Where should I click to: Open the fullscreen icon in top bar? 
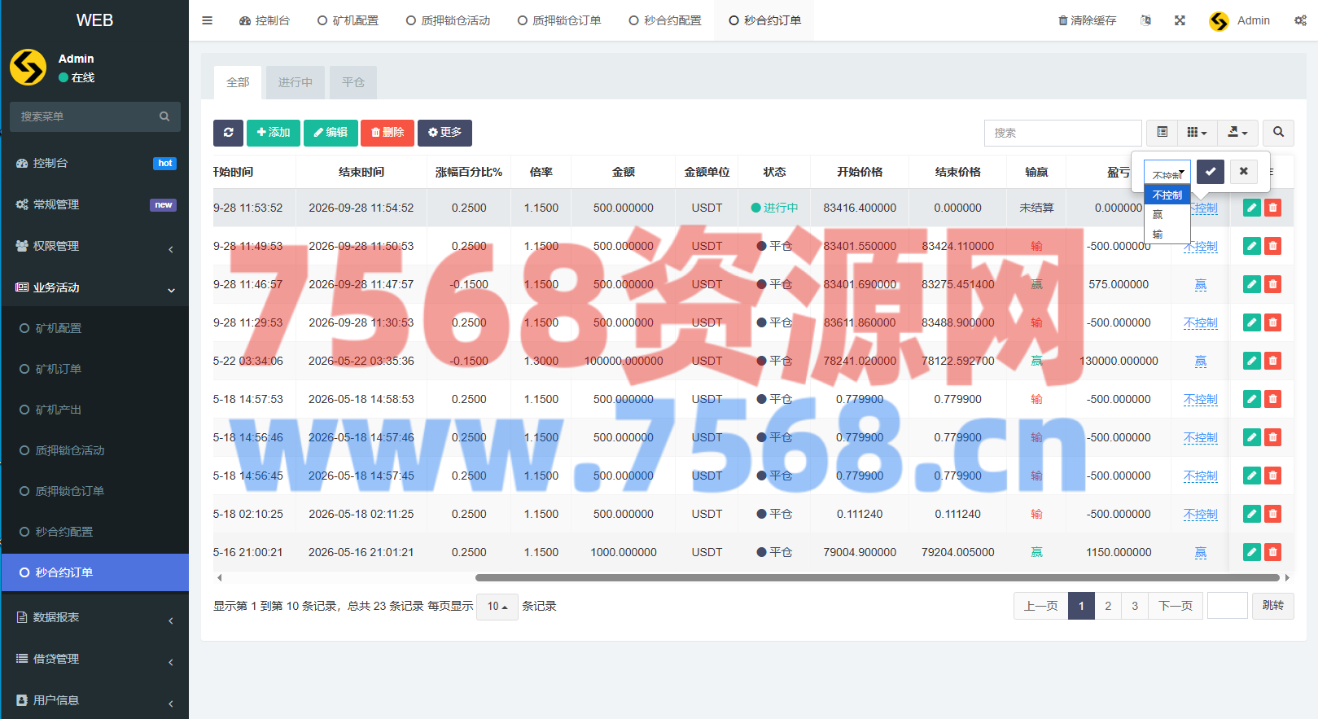pos(1180,20)
